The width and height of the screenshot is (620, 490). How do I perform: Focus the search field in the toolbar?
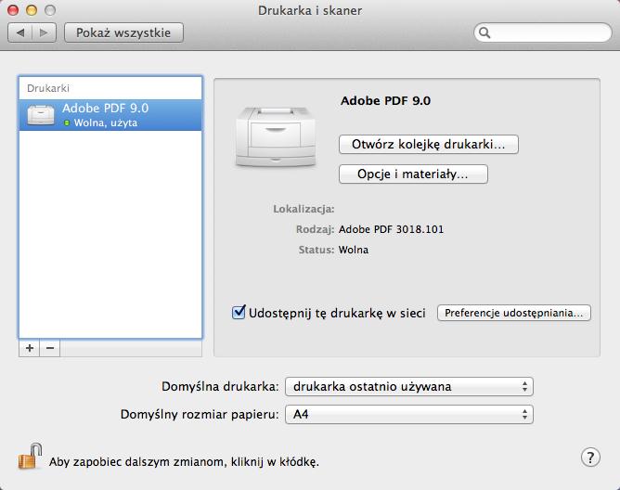[543, 32]
